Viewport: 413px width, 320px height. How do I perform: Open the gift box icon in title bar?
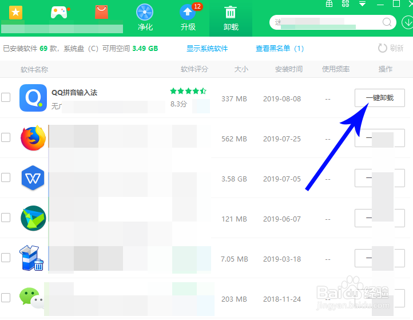(329, 3)
